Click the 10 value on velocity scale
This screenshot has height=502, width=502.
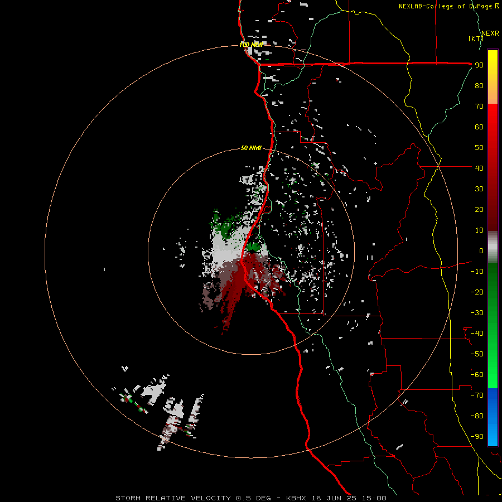[479, 230]
